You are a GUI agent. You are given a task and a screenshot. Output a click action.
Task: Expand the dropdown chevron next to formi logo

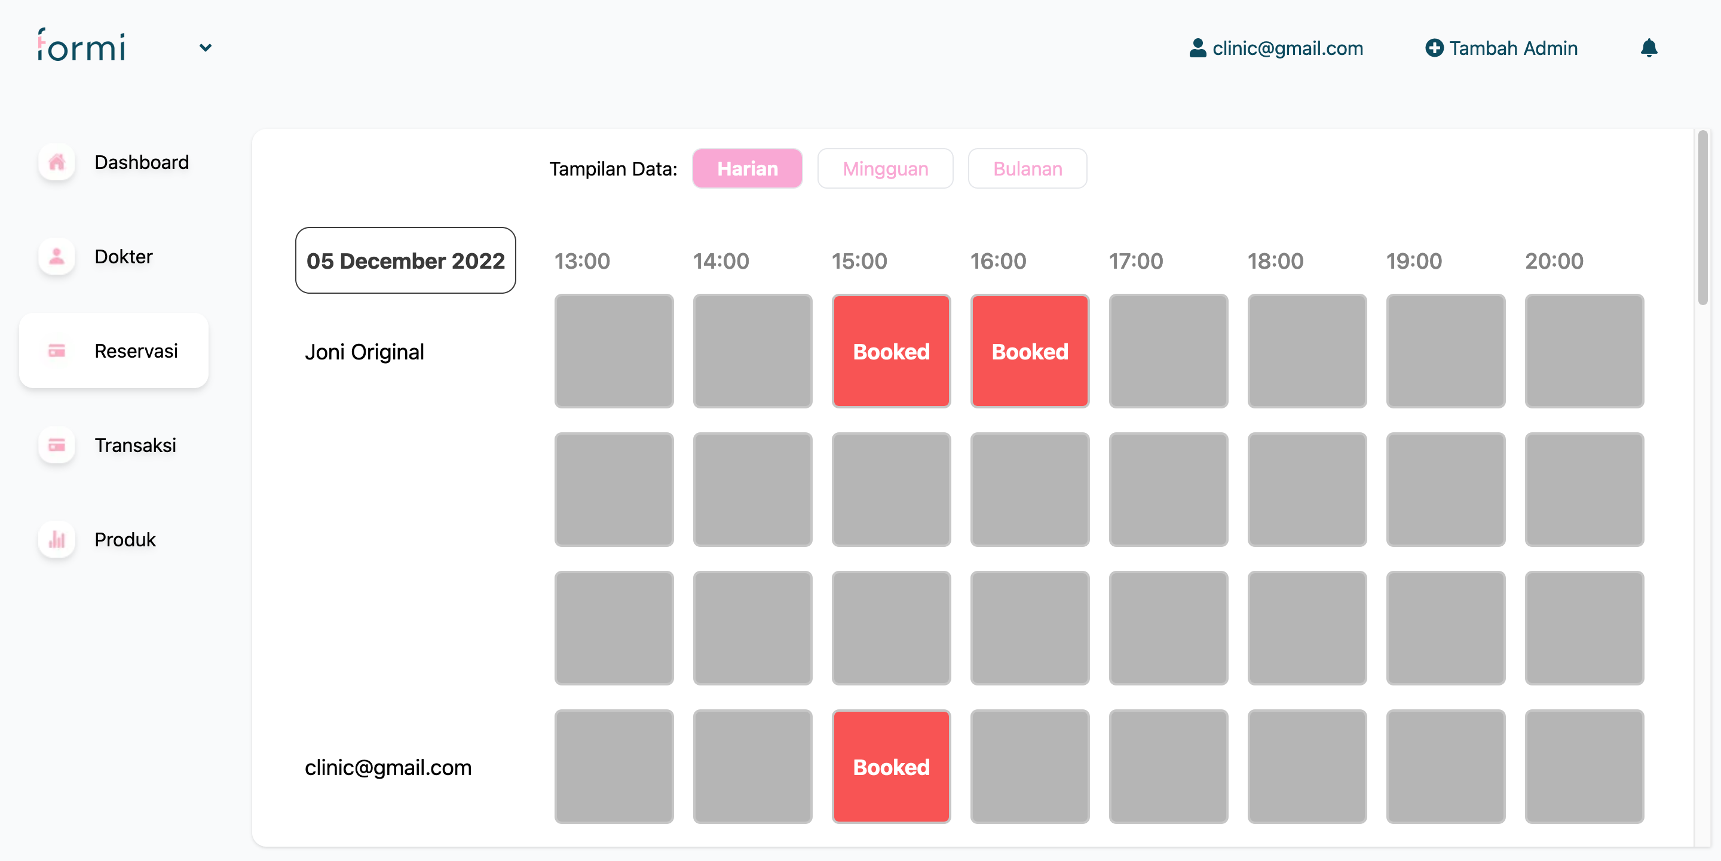pos(205,48)
